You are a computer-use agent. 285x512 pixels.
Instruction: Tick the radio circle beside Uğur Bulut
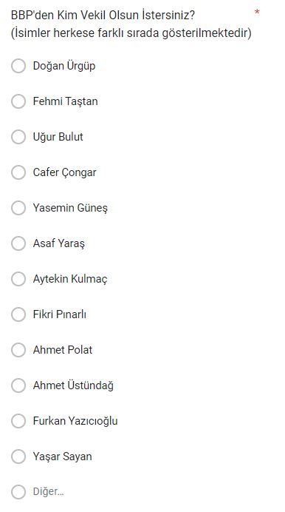coord(18,137)
